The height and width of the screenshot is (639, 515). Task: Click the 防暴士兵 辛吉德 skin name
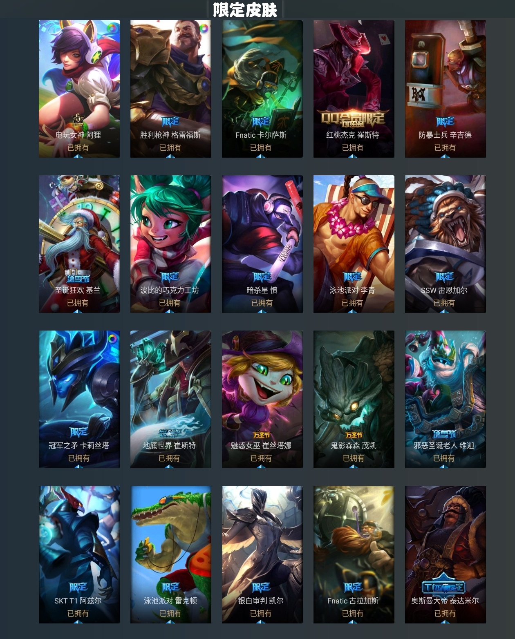[x=445, y=135]
